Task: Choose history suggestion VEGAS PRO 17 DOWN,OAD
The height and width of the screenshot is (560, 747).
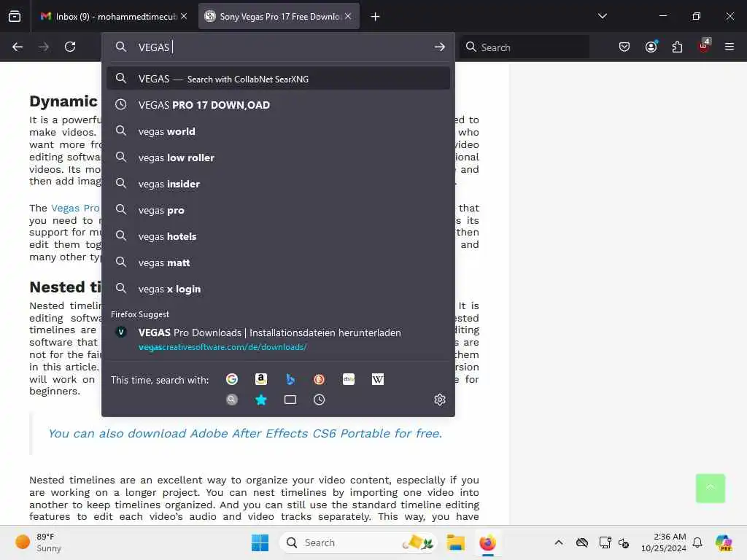Action: pos(278,105)
